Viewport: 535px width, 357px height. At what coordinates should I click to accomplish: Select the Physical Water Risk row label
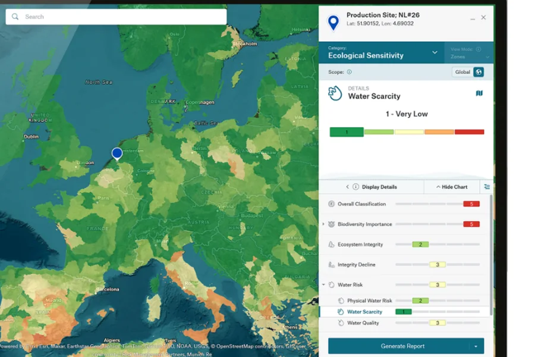(370, 300)
